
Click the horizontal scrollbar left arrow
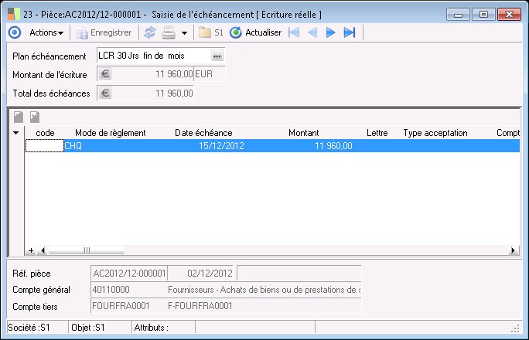(x=43, y=250)
